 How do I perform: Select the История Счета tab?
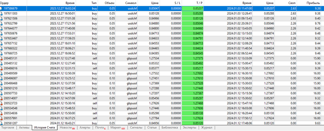[44, 128]
